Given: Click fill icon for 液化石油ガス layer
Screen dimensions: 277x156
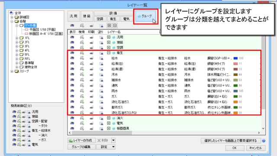Looking at the screenshot, I should point(101,102).
